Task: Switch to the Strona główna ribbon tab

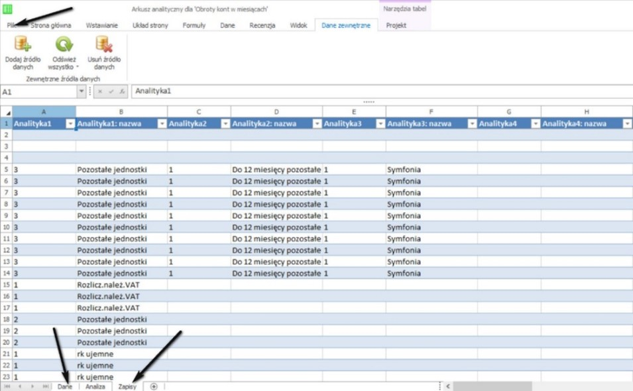Action: (51, 25)
